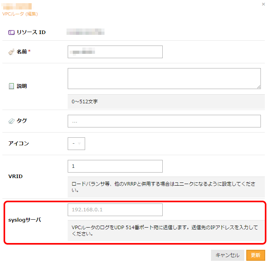This screenshot has height=264, width=268.
Task: Click the UDP 514 syslog description text
Action: (x=164, y=230)
